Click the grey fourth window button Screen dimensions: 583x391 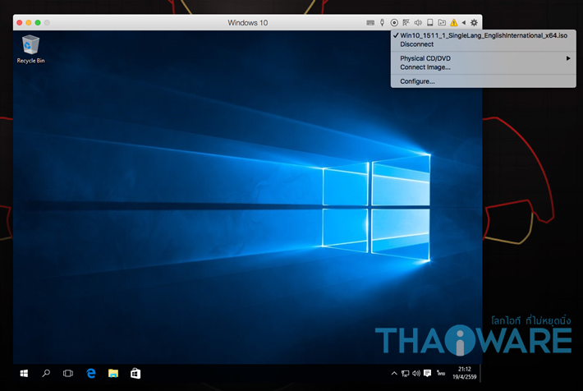(47, 23)
